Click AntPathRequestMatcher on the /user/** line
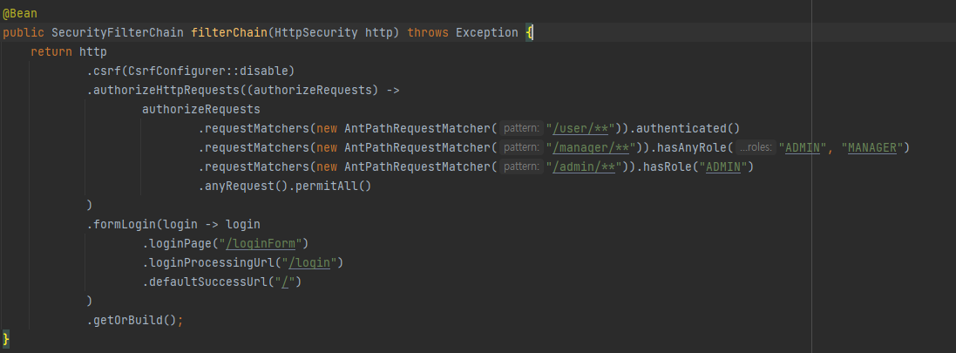 point(417,129)
